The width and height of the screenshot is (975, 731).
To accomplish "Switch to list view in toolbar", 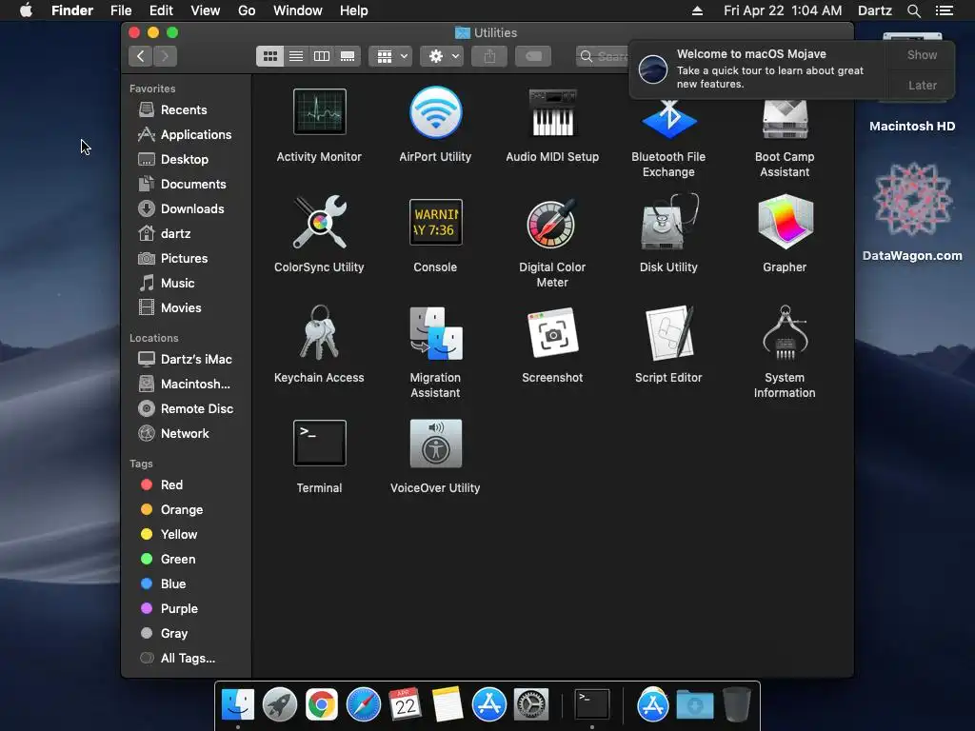I will coord(296,56).
